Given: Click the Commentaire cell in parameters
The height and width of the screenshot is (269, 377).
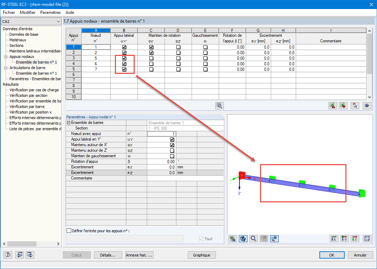Looking at the screenshot, I should (x=185, y=178).
